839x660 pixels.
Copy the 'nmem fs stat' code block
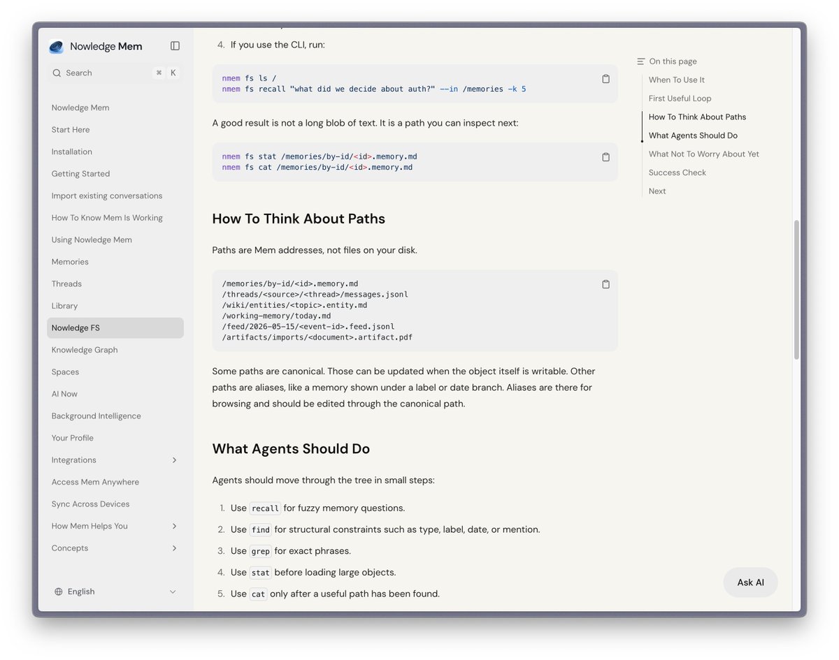pos(605,157)
